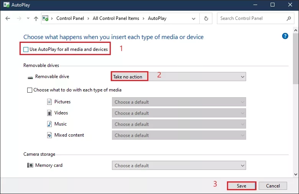The image size is (299, 194).
Task: Click the Removable drive icon
Action: pos(30,77)
